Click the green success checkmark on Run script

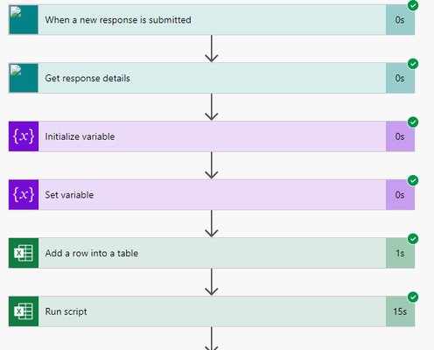(x=413, y=297)
